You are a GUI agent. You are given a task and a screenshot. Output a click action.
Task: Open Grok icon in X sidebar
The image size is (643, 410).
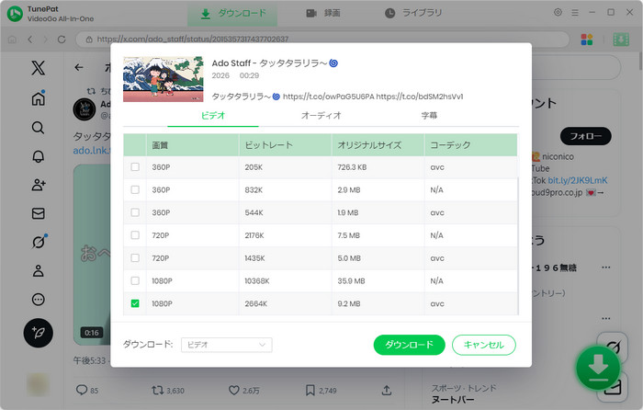(39, 242)
